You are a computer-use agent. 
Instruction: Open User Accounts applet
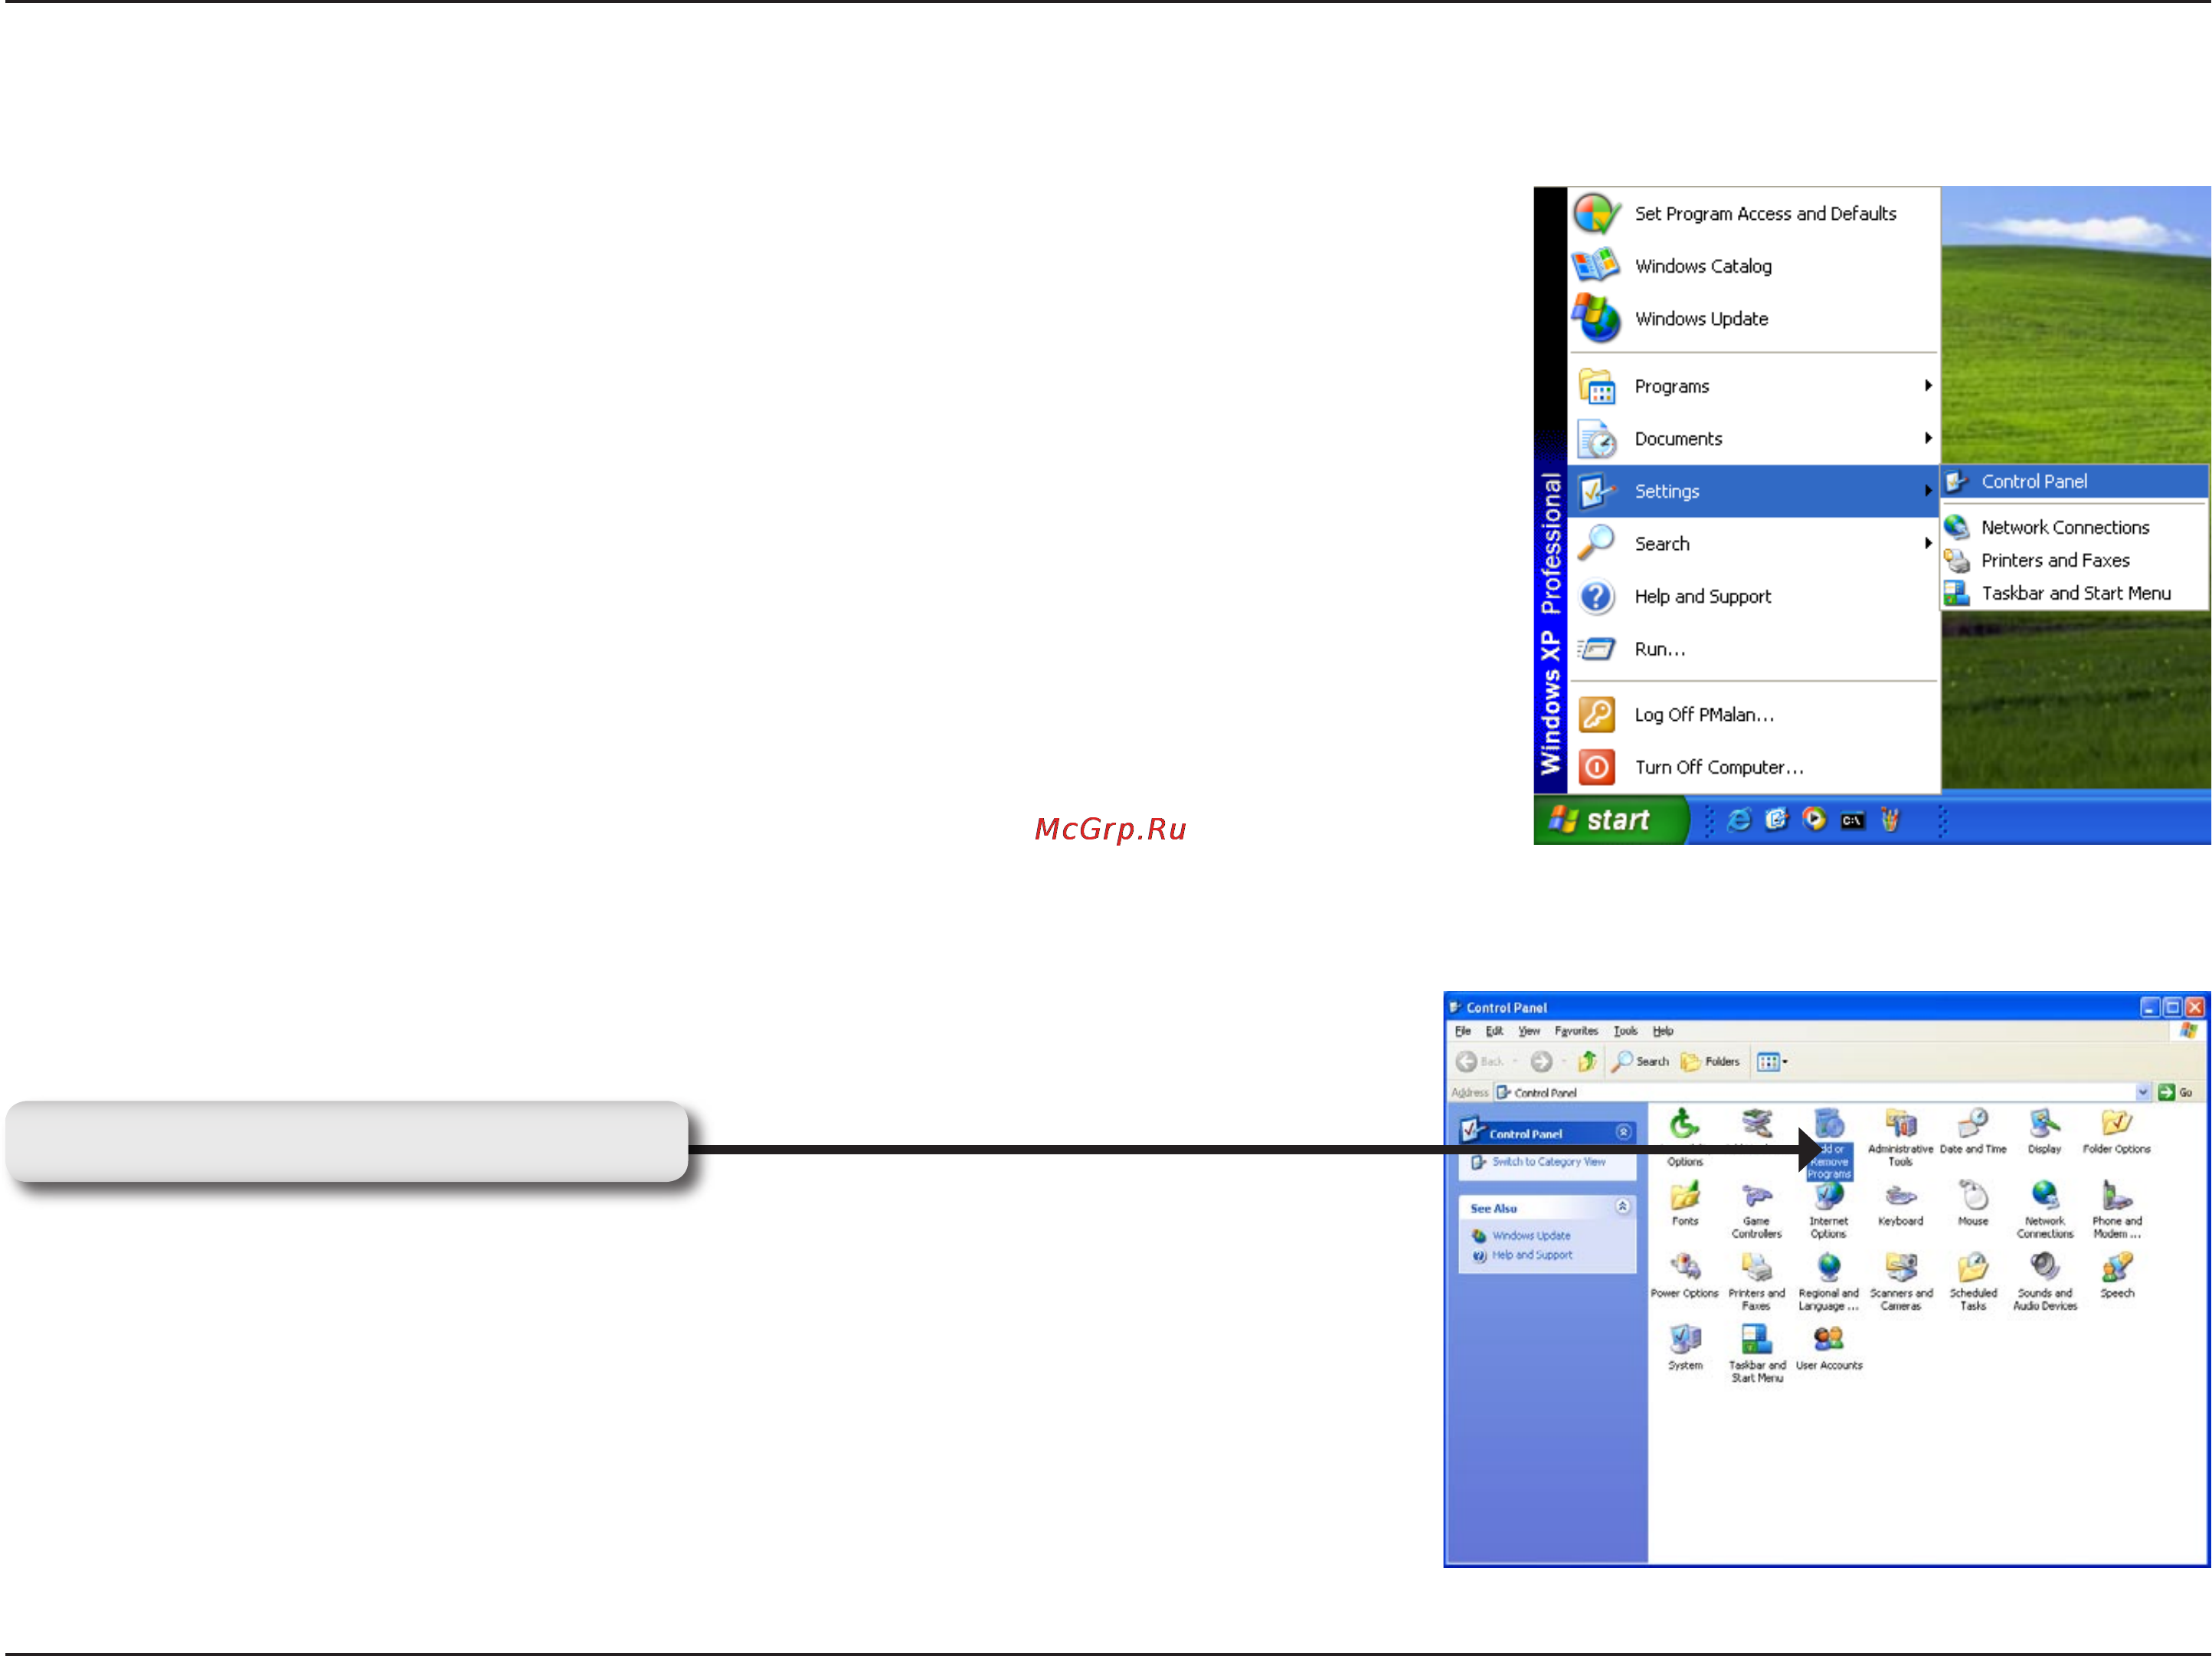pos(1829,1348)
